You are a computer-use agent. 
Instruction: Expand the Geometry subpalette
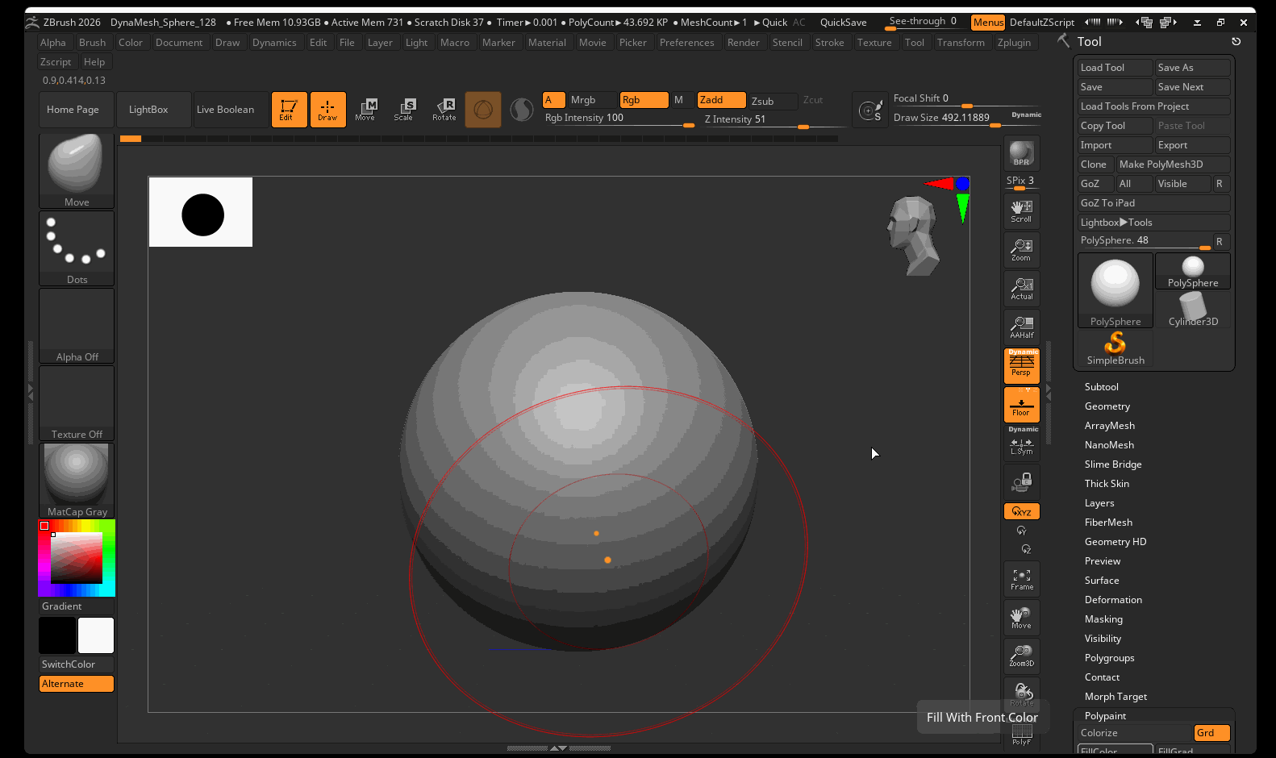[x=1107, y=406]
